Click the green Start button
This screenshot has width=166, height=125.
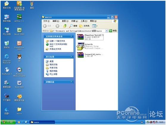tap(8, 122)
